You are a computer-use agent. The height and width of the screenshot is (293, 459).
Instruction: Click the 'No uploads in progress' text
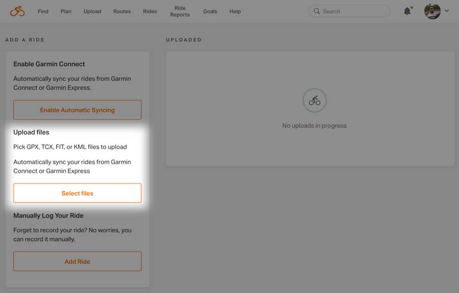(x=314, y=125)
